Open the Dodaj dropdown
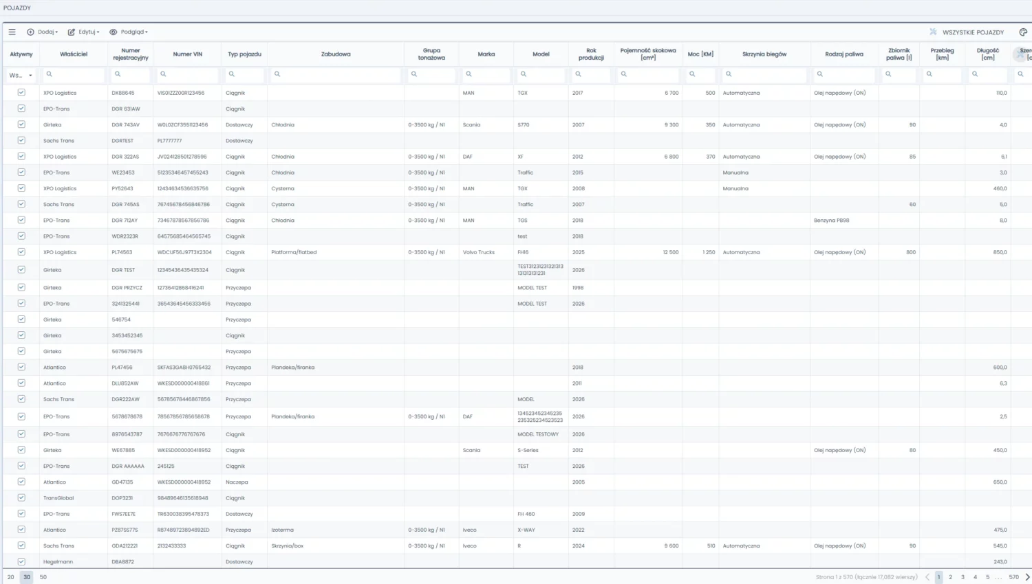 (x=43, y=32)
